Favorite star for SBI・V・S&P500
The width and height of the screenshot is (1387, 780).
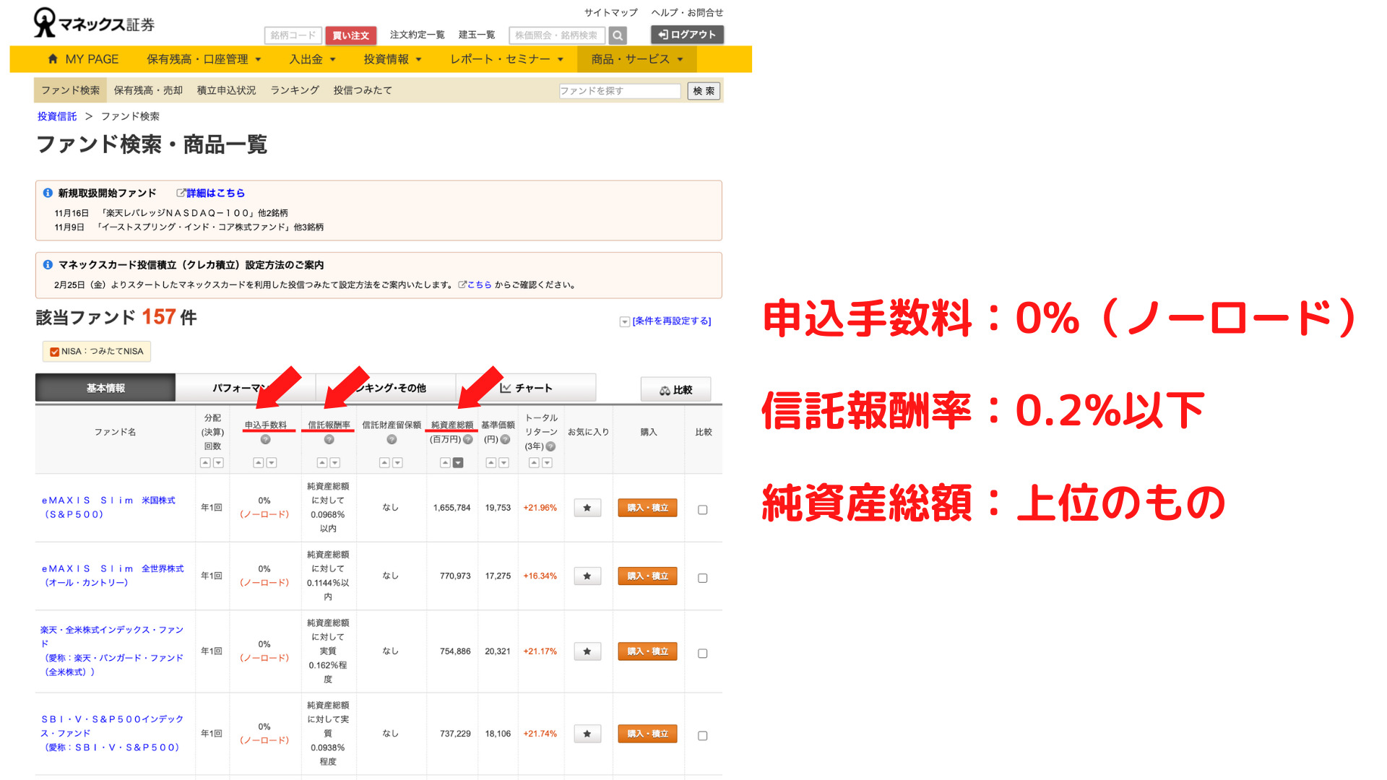tap(587, 734)
